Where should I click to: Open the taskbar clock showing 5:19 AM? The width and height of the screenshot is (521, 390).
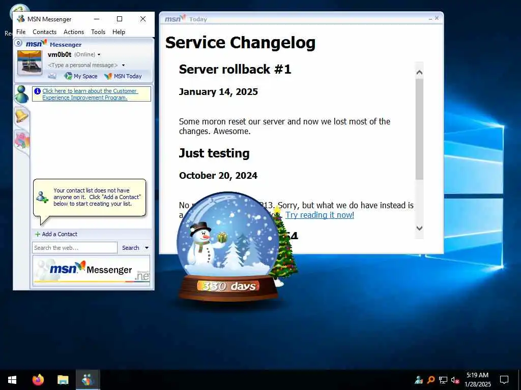pyautogui.click(x=477, y=380)
